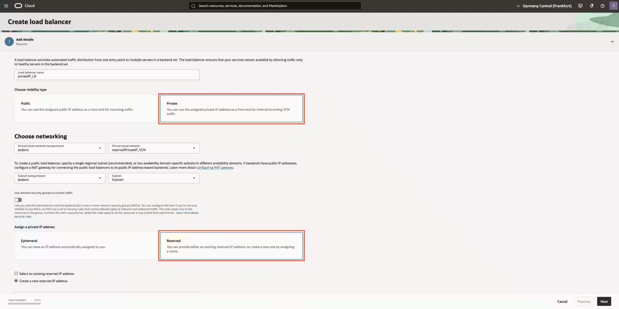Focus the global search resources field

(x=275, y=6)
